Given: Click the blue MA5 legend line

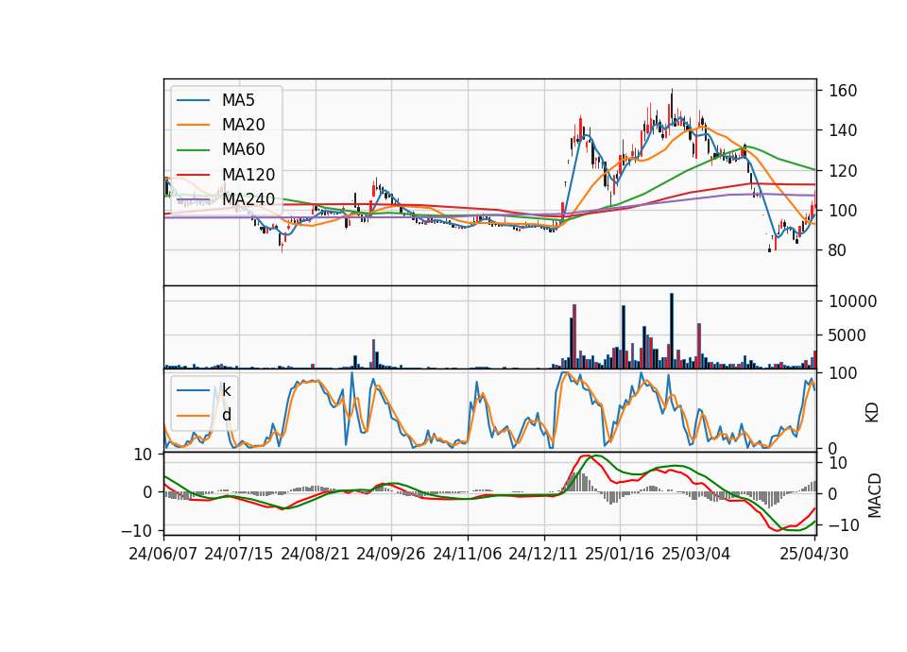Looking at the screenshot, I should [x=193, y=100].
